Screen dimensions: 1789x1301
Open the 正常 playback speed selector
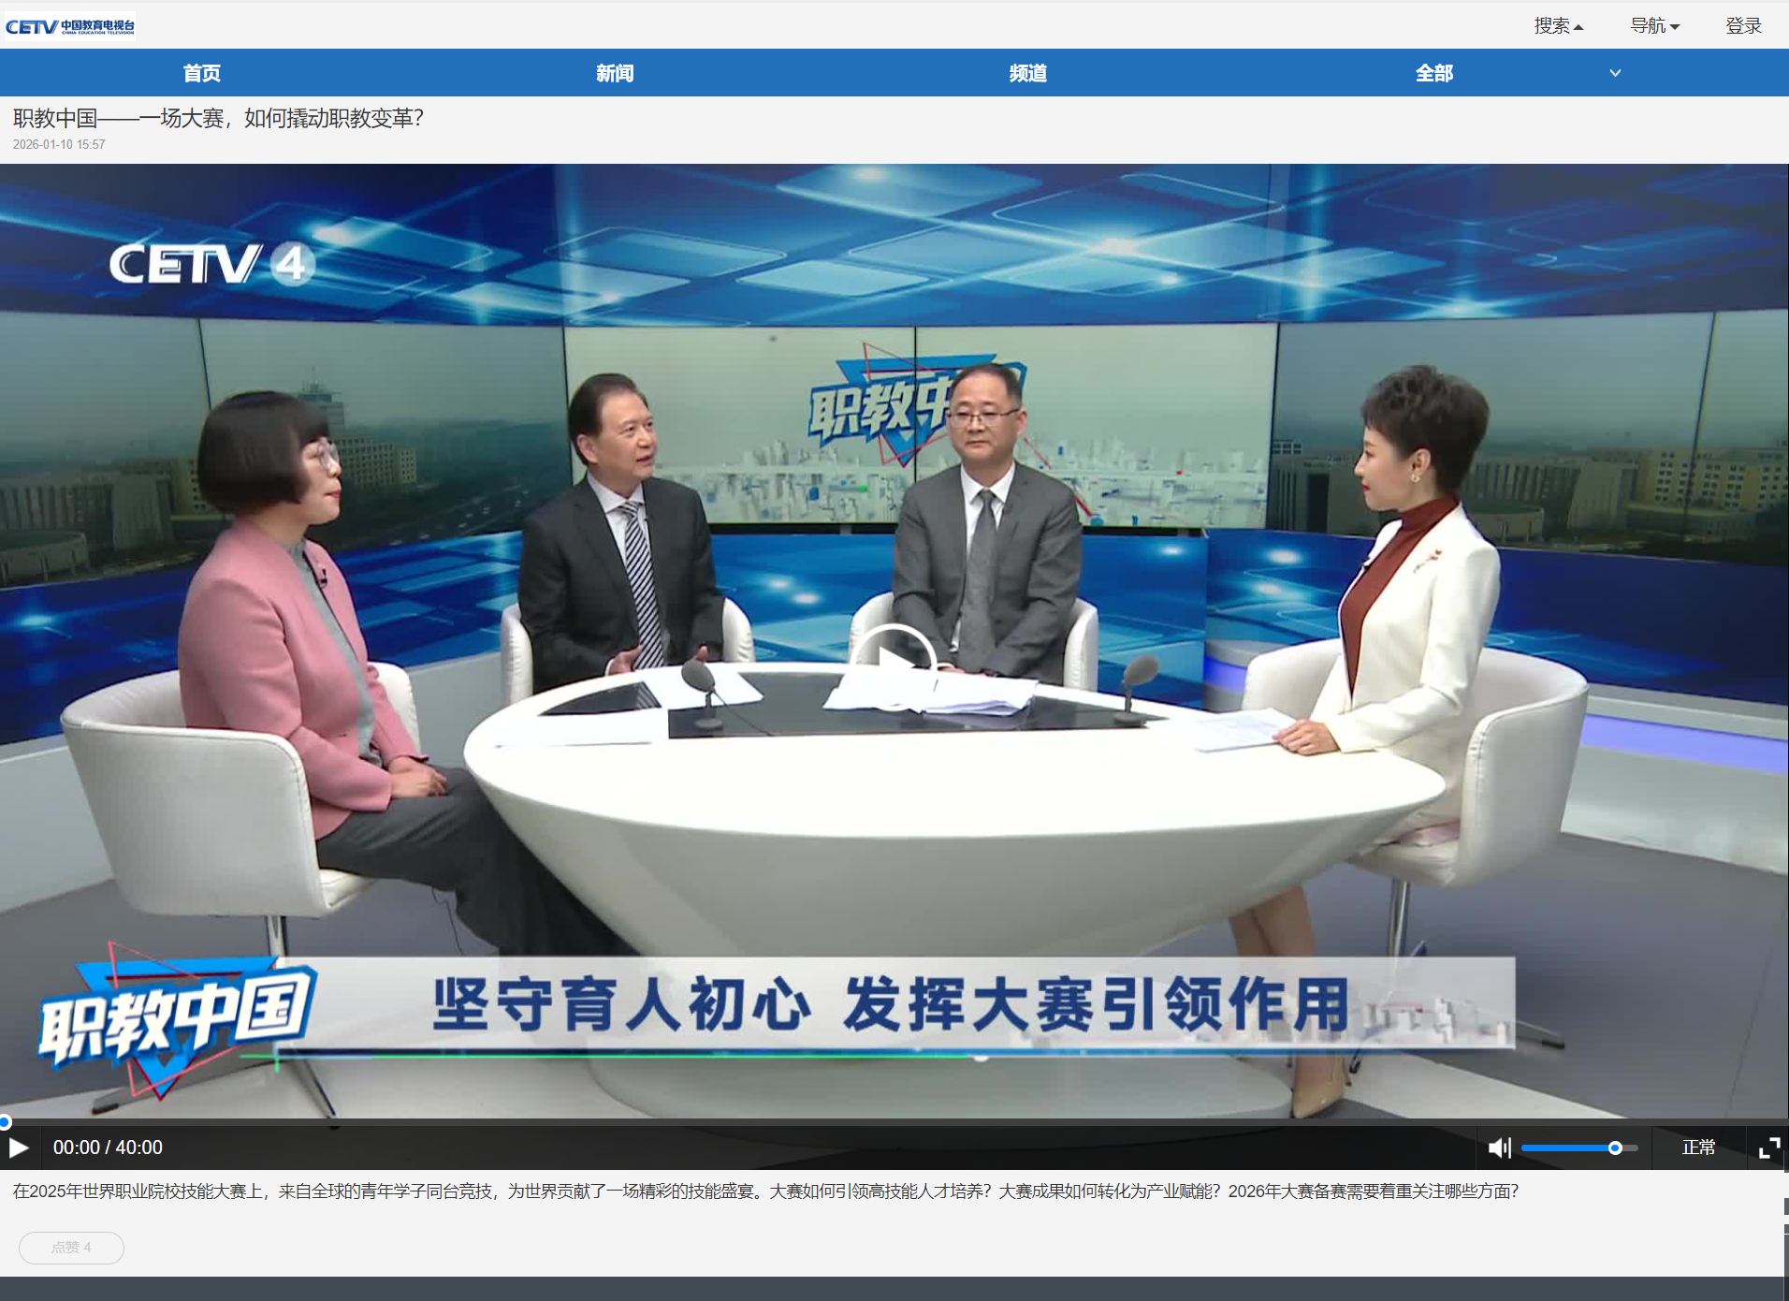click(1698, 1148)
